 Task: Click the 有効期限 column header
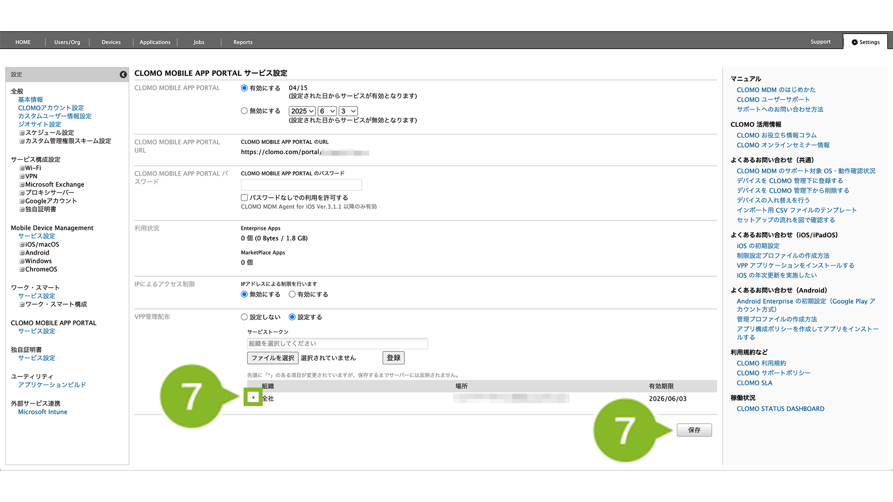[661, 386]
